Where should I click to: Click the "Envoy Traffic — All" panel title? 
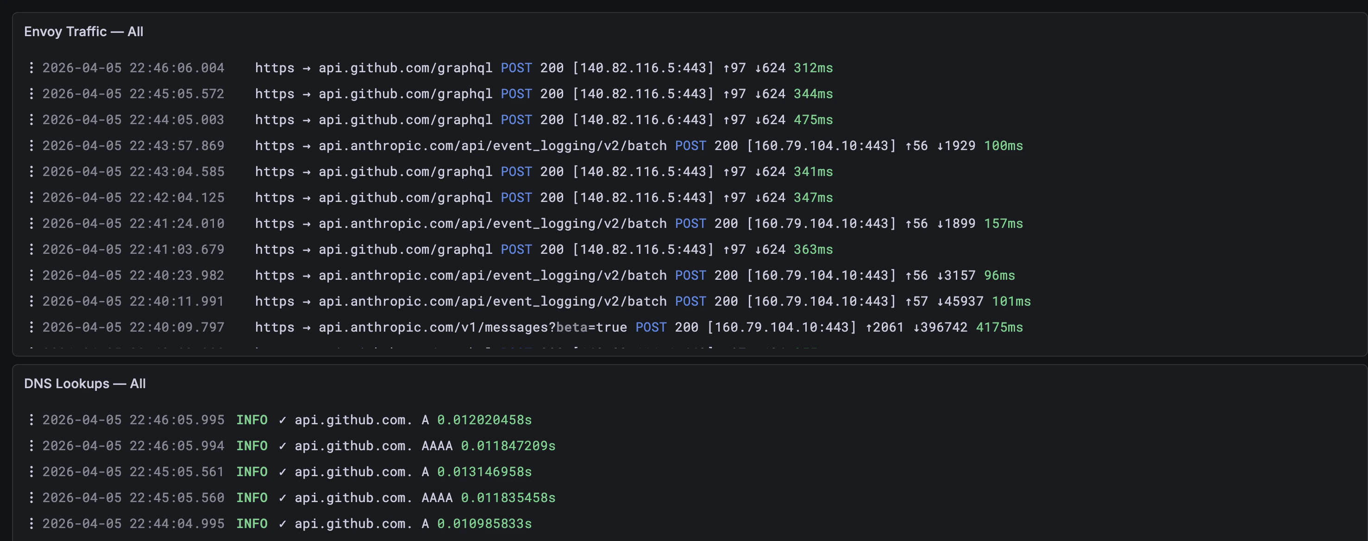[84, 32]
